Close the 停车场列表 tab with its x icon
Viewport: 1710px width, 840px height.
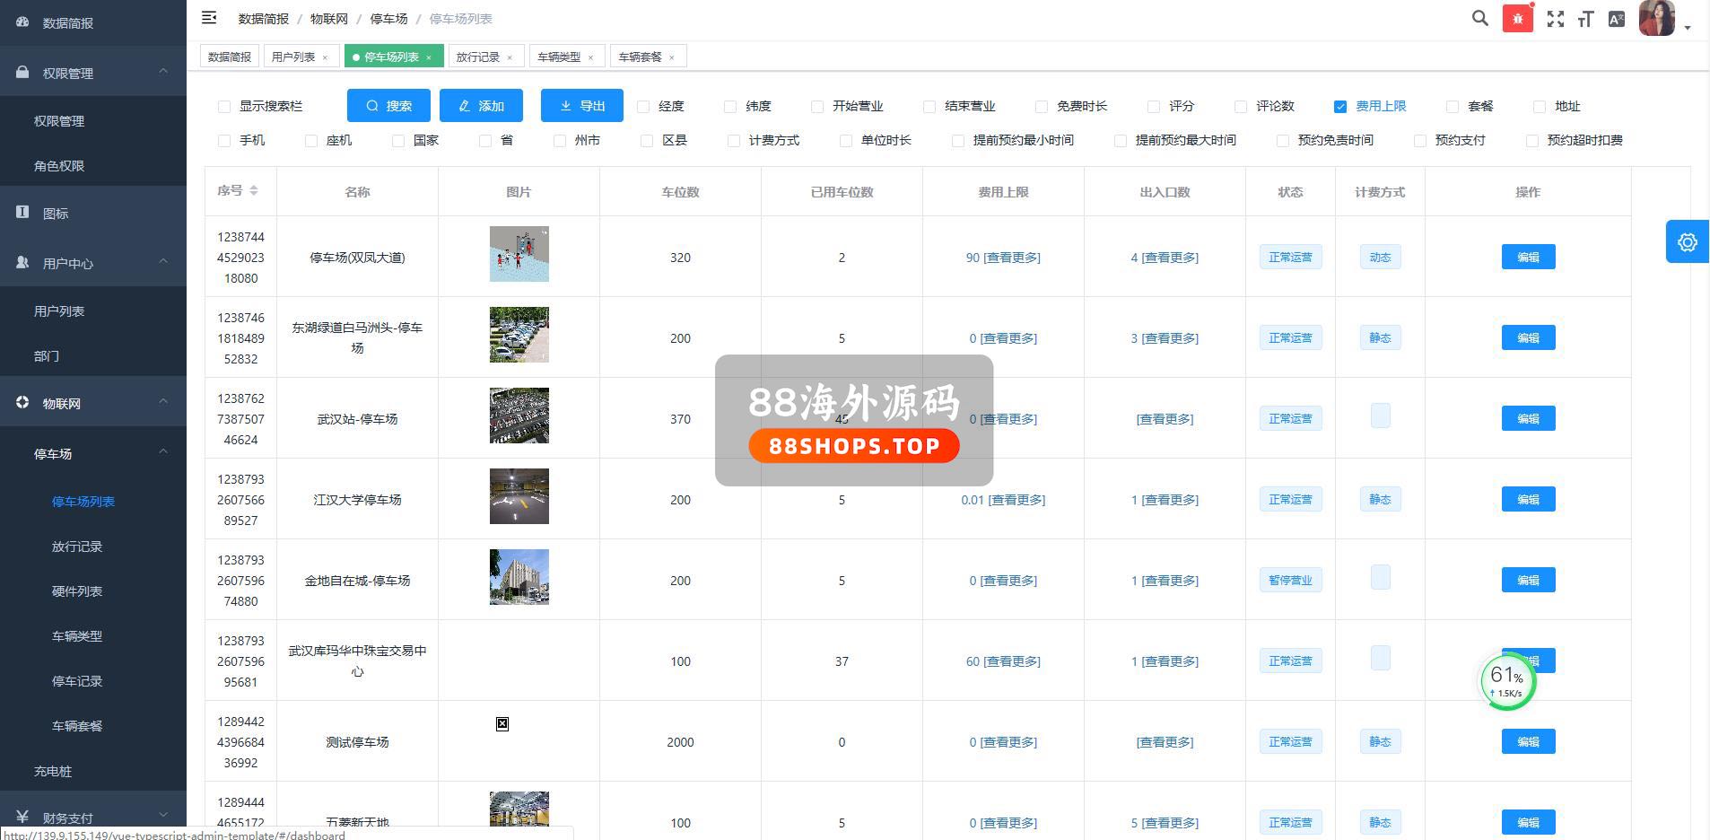point(429,57)
